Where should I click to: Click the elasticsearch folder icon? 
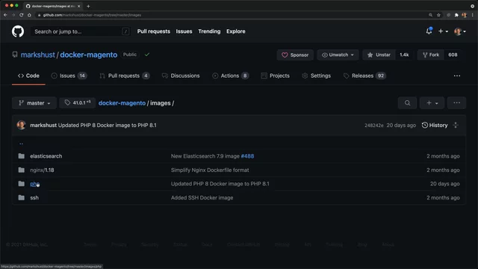[22, 156]
